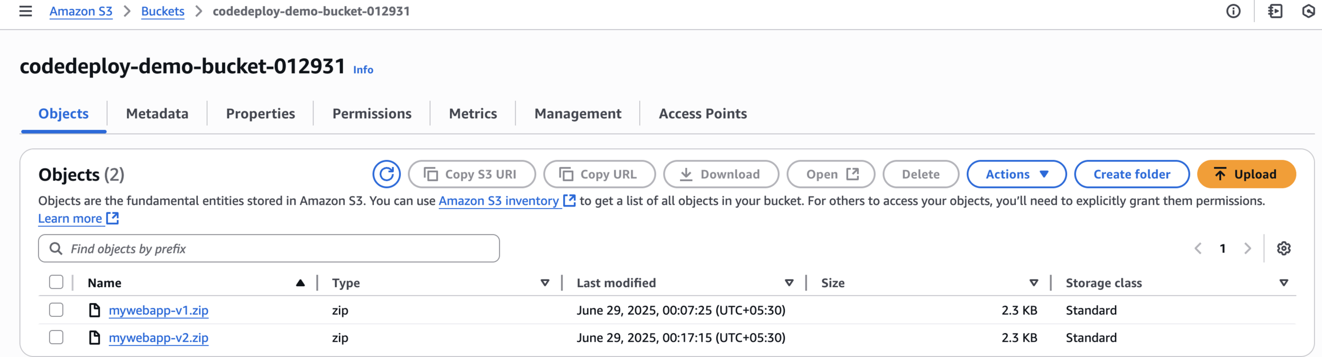This screenshot has height=357, width=1322.
Task: Open mywebapp-v1.zip object link
Action: point(159,310)
